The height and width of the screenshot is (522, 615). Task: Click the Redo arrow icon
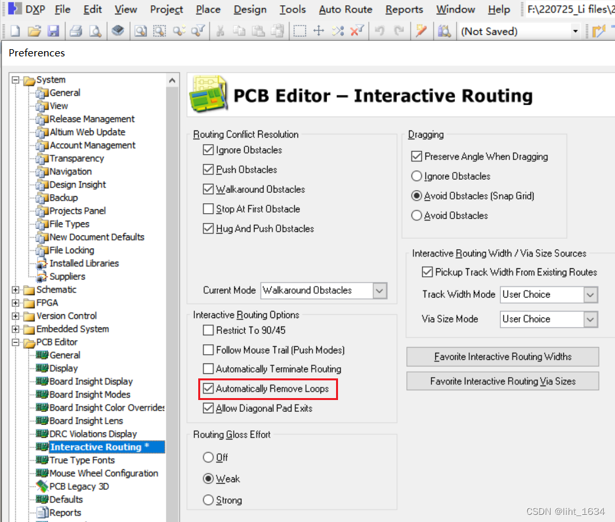click(x=398, y=31)
